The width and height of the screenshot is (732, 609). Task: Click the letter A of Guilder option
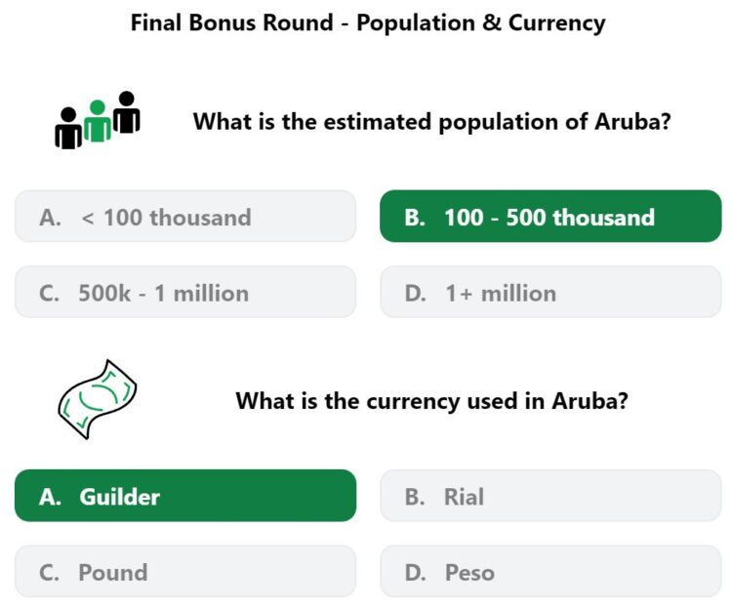(50, 497)
